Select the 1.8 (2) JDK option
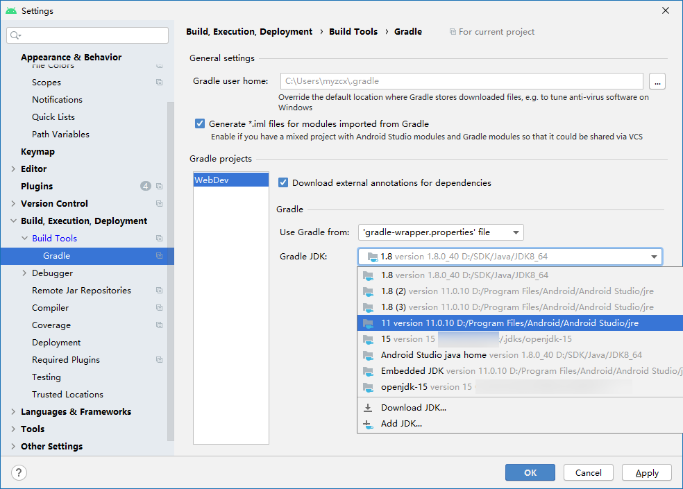The height and width of the screenshot is (489, 683). coord(520,291)
